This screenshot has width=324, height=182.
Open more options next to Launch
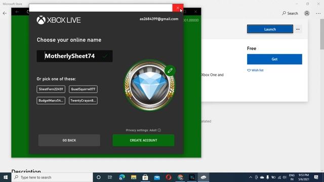298,29
